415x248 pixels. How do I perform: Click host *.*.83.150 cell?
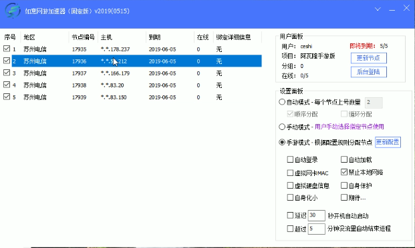(x=114, y=97)
